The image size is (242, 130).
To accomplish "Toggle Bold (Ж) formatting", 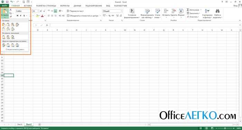I will [x=17, y=16].
